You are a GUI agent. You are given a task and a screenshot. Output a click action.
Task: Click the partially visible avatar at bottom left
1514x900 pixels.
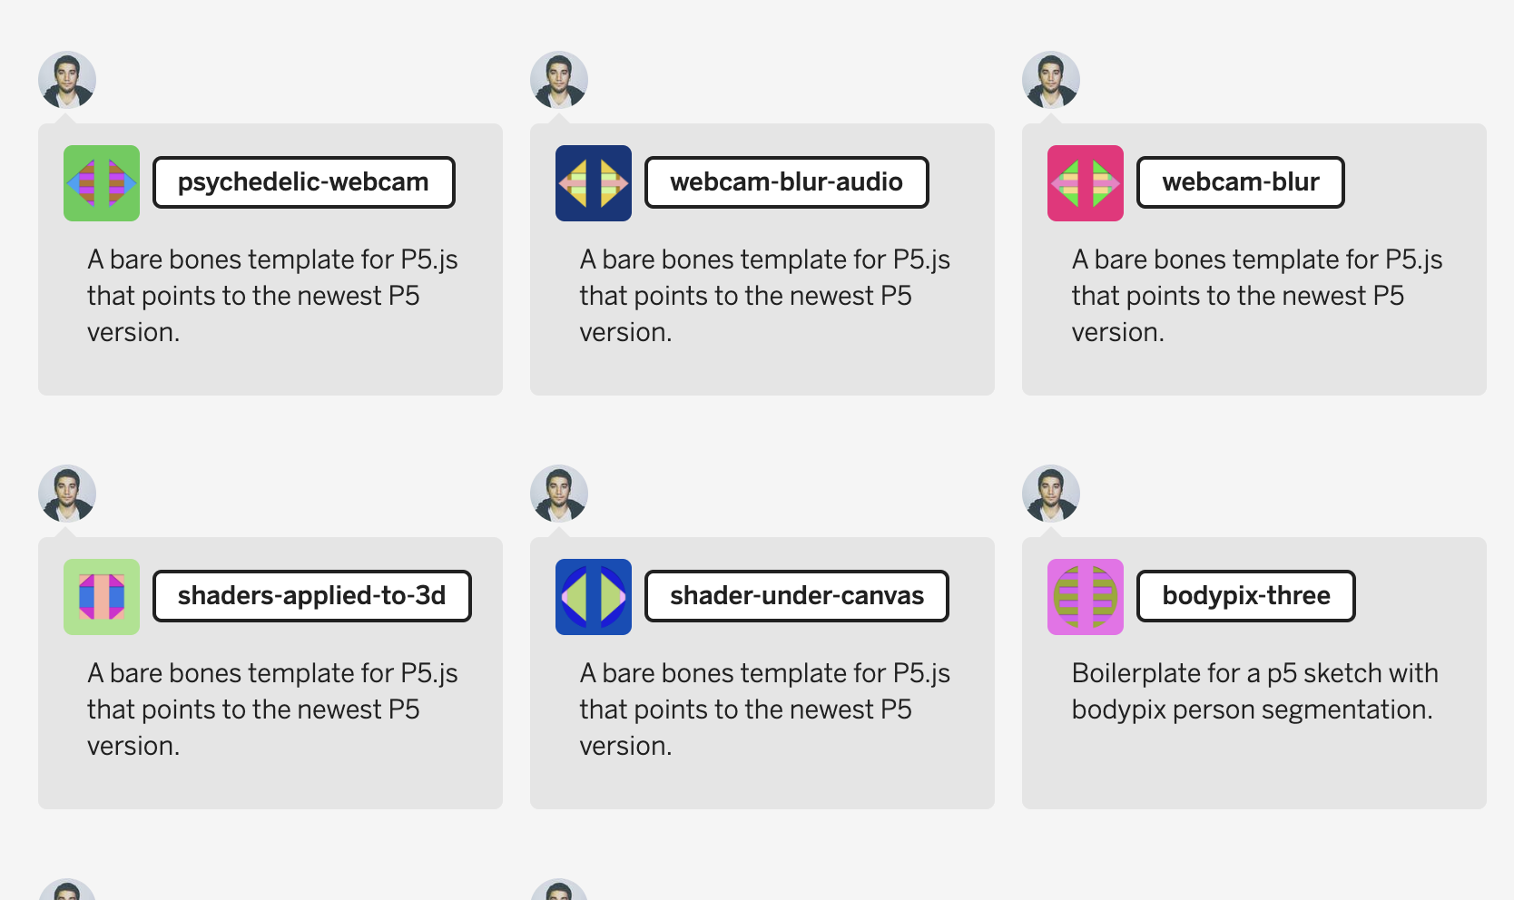(x=68, y=889)
